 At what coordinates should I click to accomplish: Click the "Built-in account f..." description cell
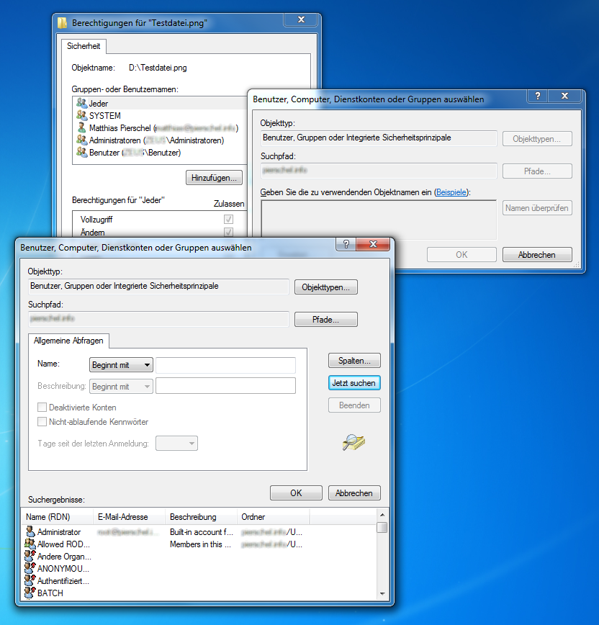pyautogui.click(x=202, y=531)
